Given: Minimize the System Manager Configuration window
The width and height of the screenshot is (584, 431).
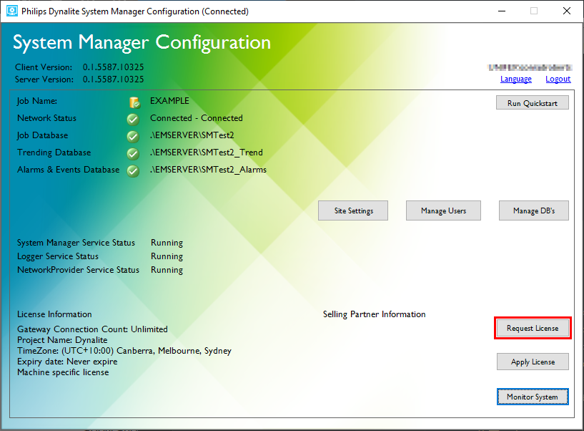Looking at the screenshot, I should [x=501, y=11].
